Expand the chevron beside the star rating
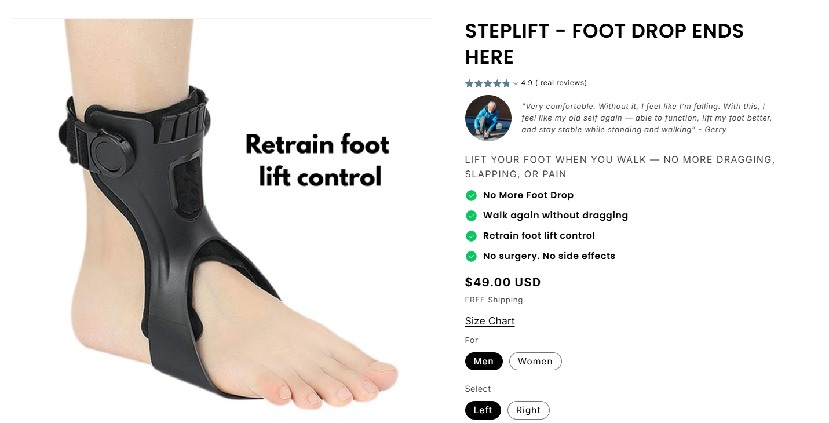Image resolution: width=829 pixels, height=423 pixels. pyautogui.click(x=516, y=83)
